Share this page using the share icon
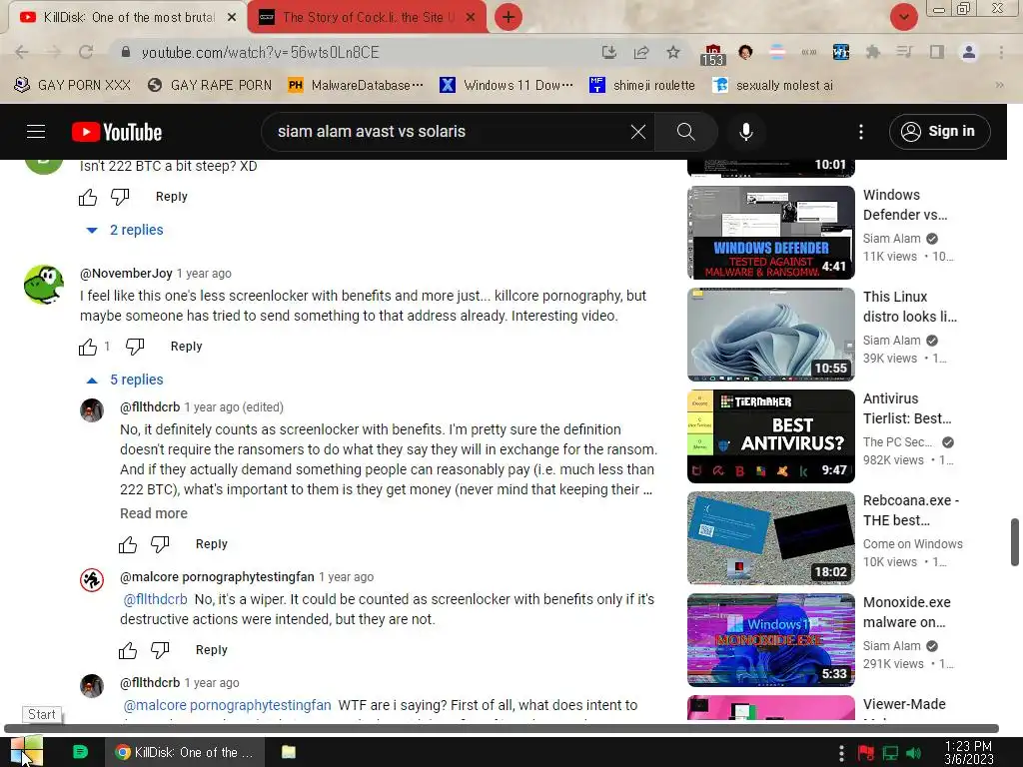1023x767 pixels. pyautogui.click(x=641, y=52)
